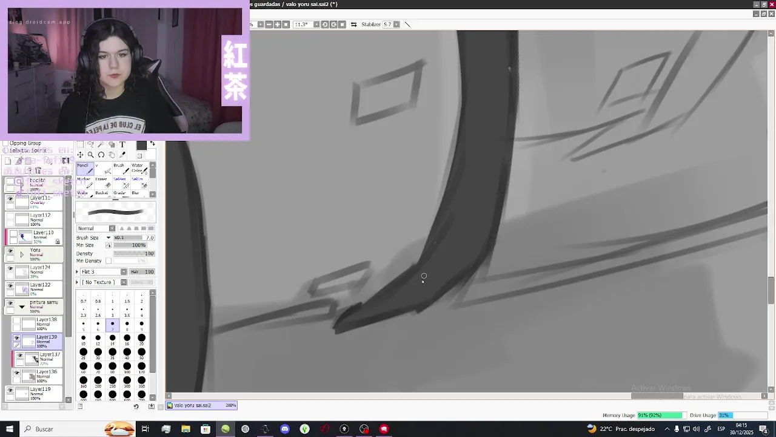Choose the Water Color brush
776x437 pixels.
[x=139, y=169]
